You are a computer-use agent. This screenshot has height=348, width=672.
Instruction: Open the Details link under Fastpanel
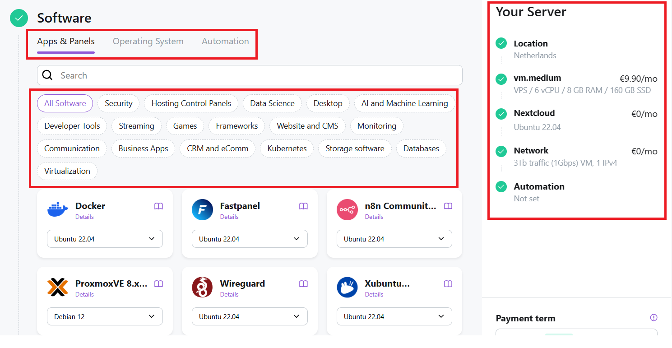[x=229, y=217]
